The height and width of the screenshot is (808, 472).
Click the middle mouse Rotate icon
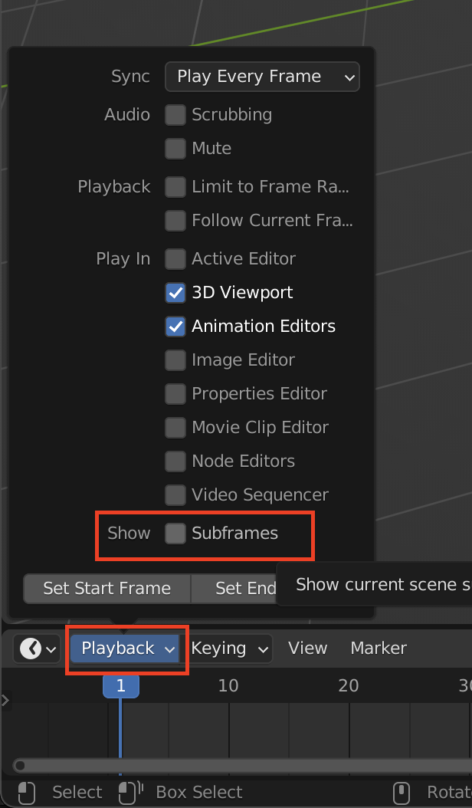(x=402, y=792)
